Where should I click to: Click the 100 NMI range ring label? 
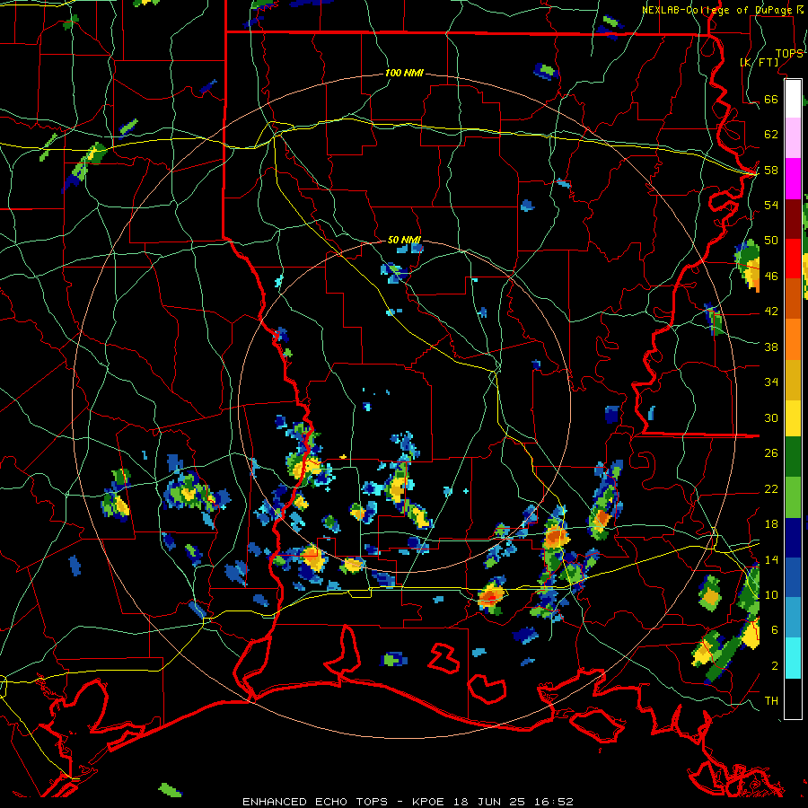405,73
